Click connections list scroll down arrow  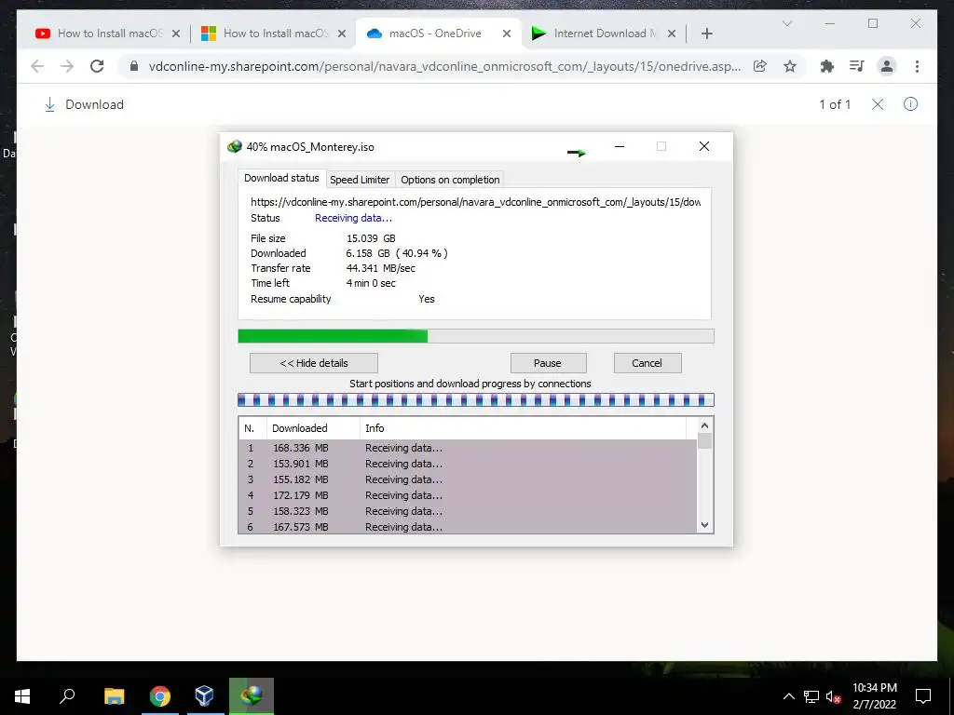(x=704, y=525)
